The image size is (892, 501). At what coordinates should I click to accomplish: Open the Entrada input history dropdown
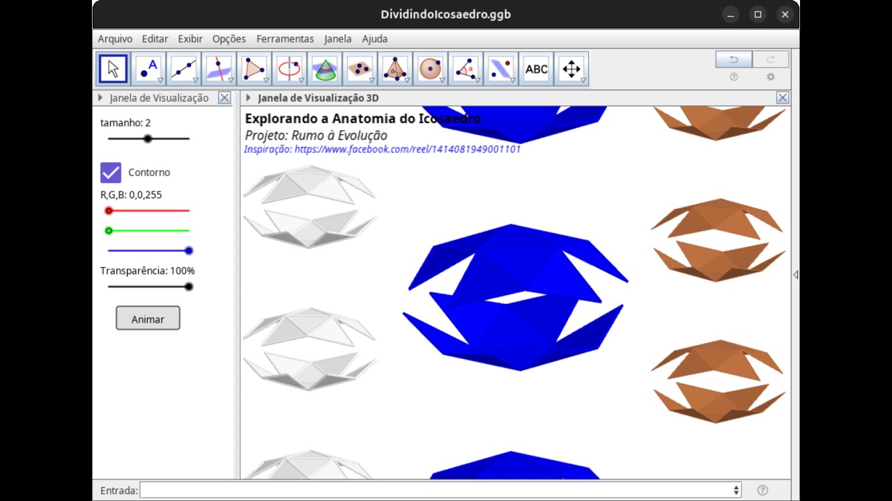point(736,490)
